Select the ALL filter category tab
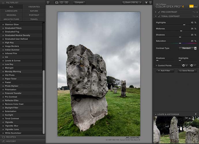This screenshot has height=144, width=199. (x=11, y=7)
